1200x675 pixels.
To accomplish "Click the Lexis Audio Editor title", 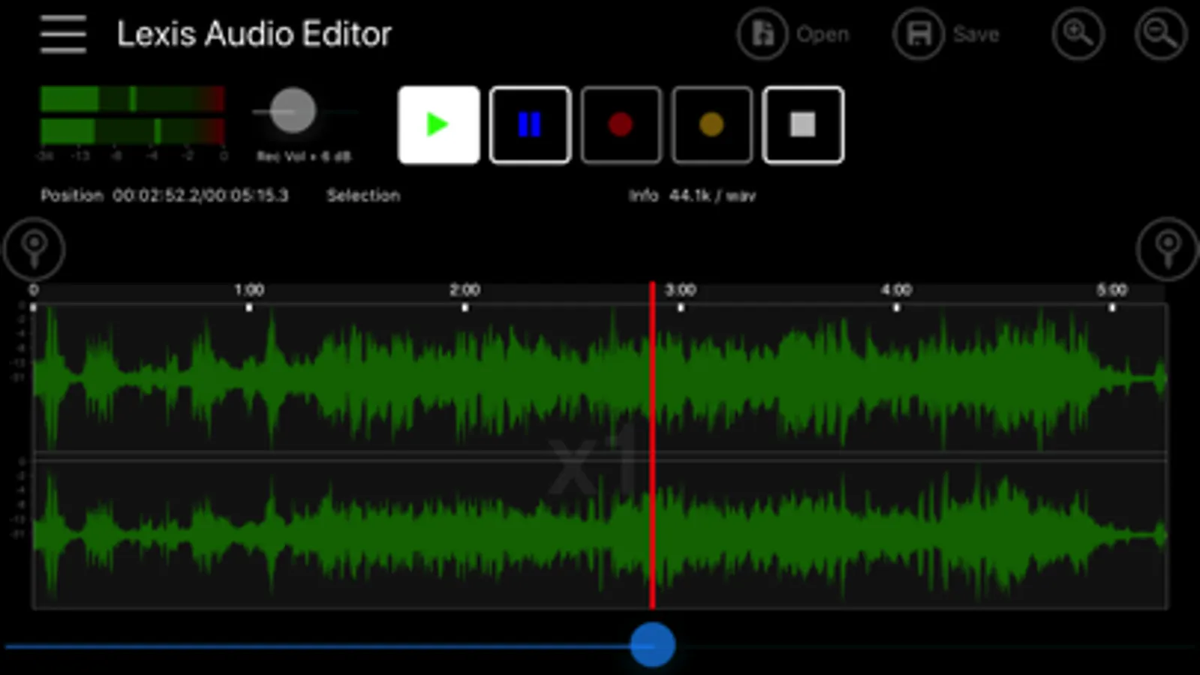I will click(x=254, y=34).
